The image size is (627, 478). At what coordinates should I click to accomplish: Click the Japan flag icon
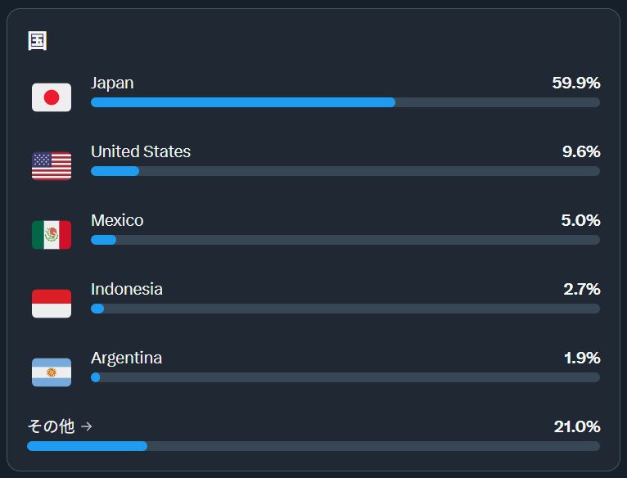pos(52,97)
